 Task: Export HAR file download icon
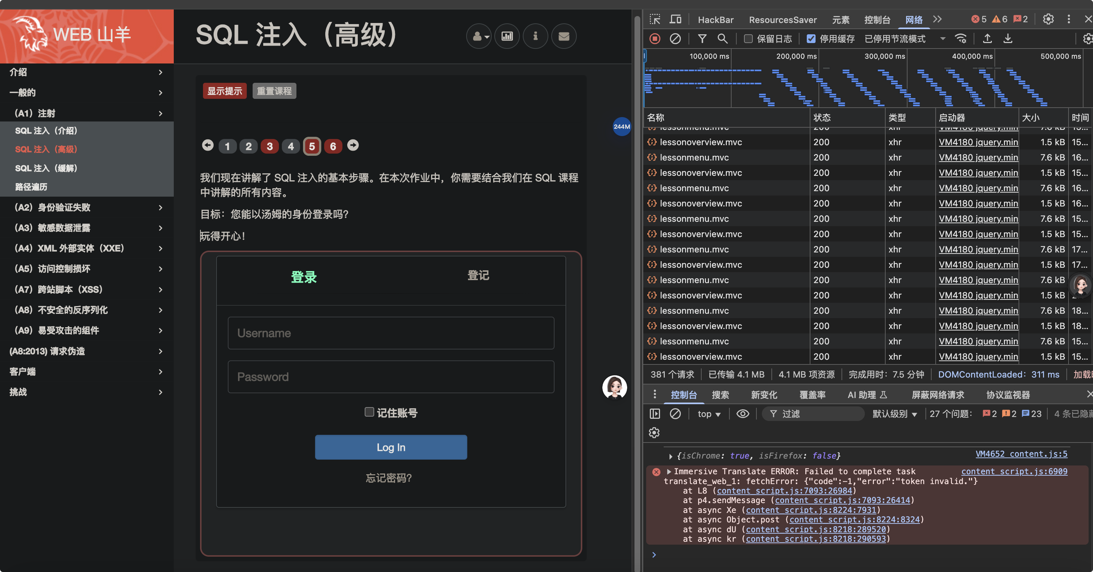tap(1008, 39)
